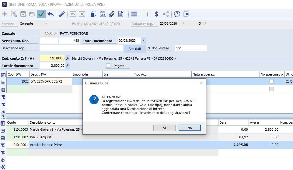Click the Dare value 2.295,08
Screen dimensions: 293x170
click(x=241, y=145)
